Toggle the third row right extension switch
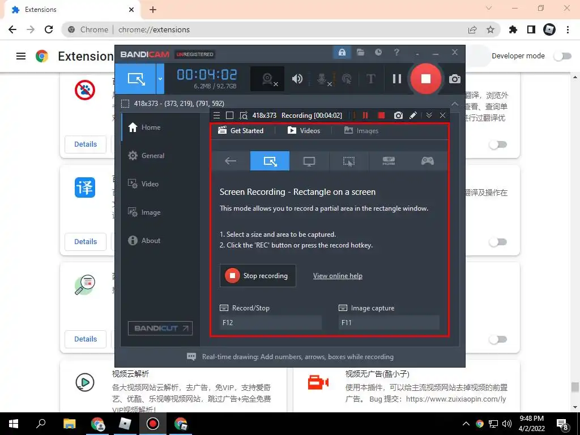This screenshot has height=435, width=580. [497, 339]
